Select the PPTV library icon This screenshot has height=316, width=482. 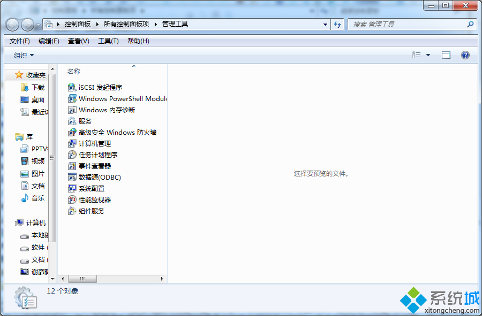[x=25, y=149]
